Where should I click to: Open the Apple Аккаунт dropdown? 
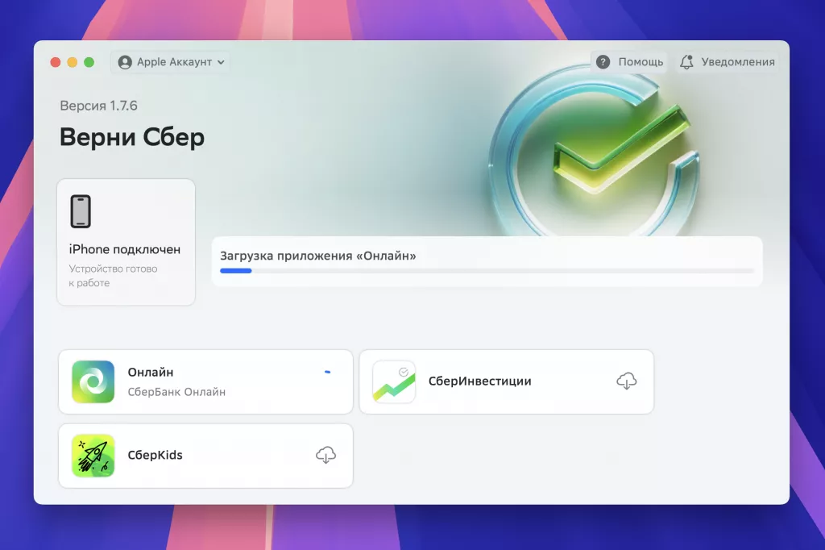pyautogui.click(x=170, y=62)
